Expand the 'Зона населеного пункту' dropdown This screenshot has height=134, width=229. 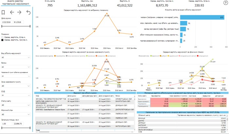pos(16,86)
